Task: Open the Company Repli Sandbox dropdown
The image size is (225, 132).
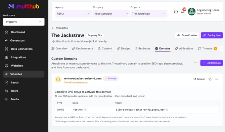Action: pos(111,14)
